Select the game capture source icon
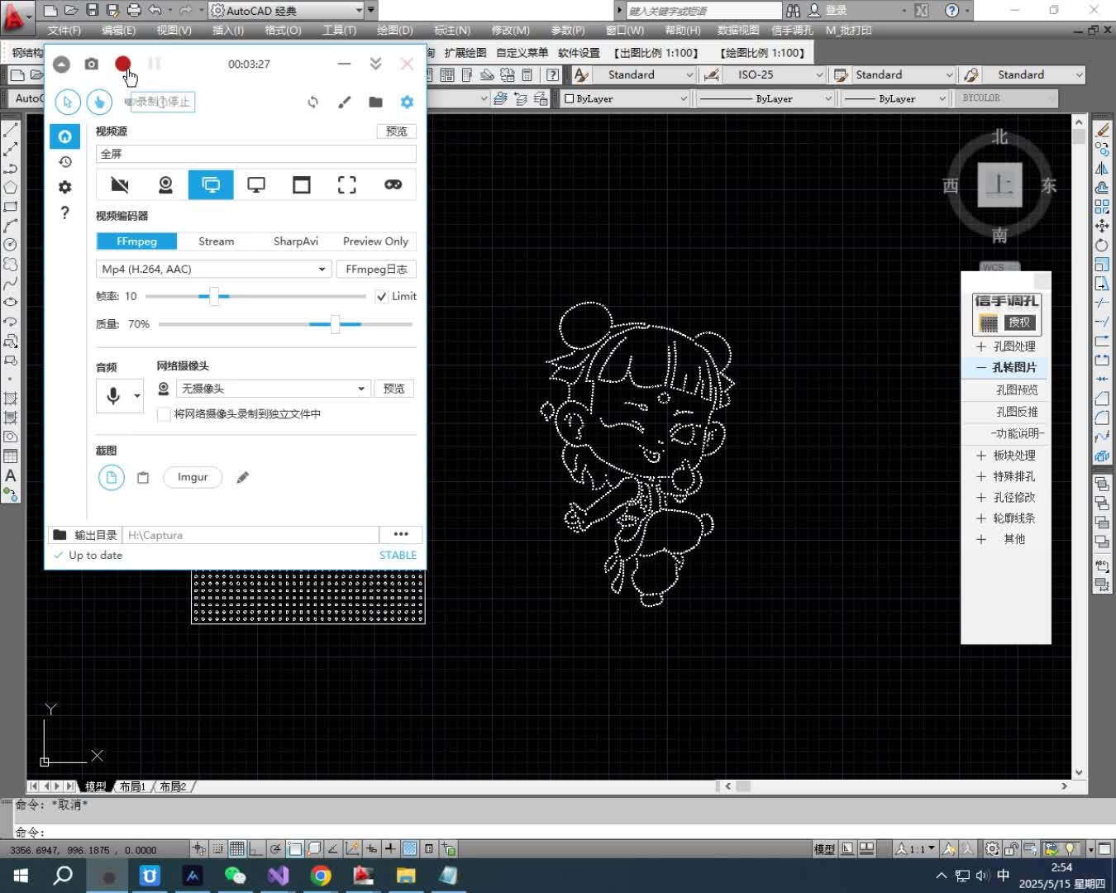Viewport: 1116px width, 893px height. (393, 185)
